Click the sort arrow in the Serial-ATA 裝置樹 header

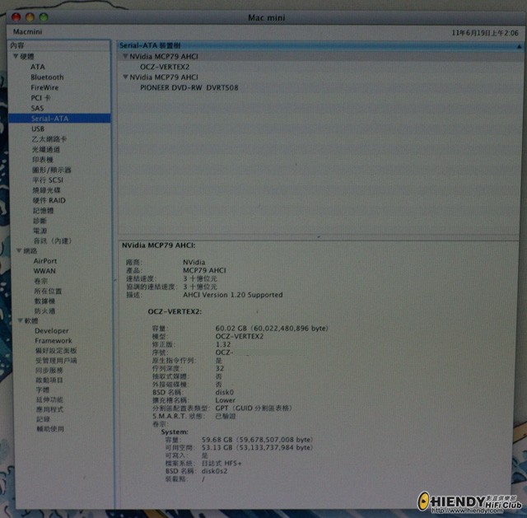[x=519, y=46]
